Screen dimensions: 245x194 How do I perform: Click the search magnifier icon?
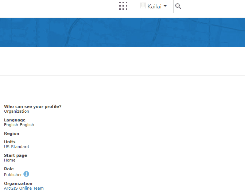178,7
